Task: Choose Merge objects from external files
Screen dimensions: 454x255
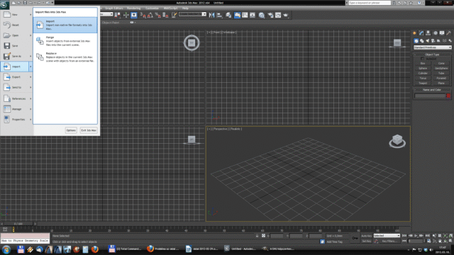Action: click(x=65, y=41)
